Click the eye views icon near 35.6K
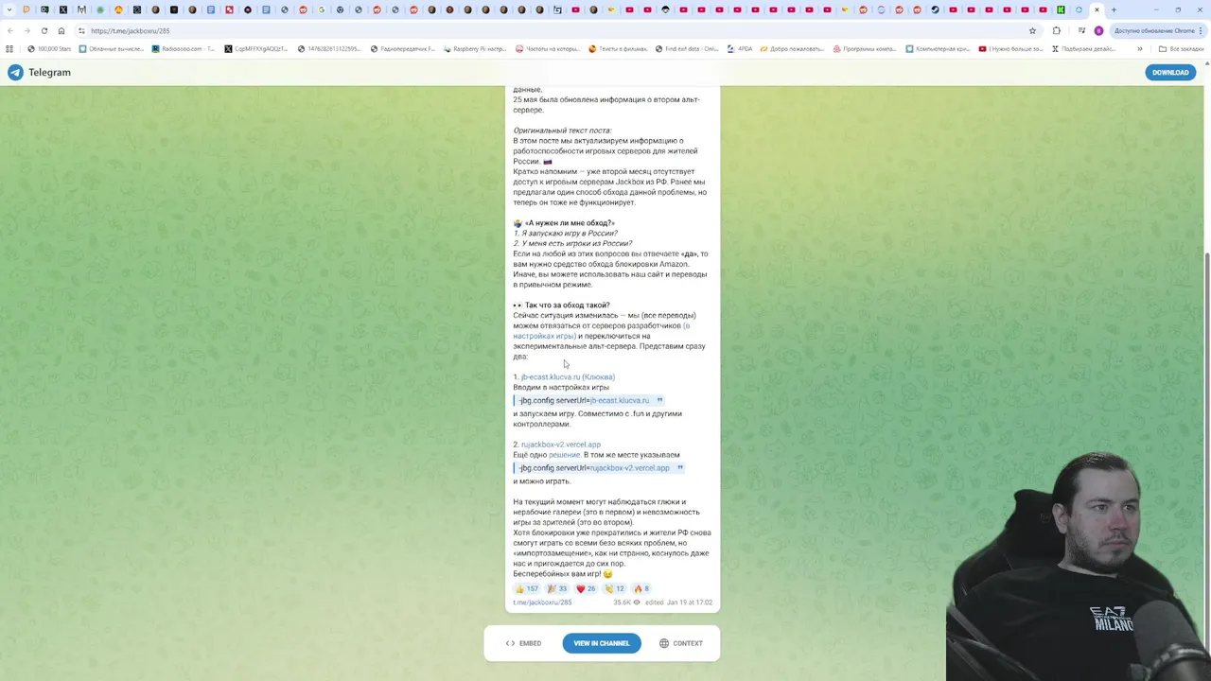 tap(637, 602)
